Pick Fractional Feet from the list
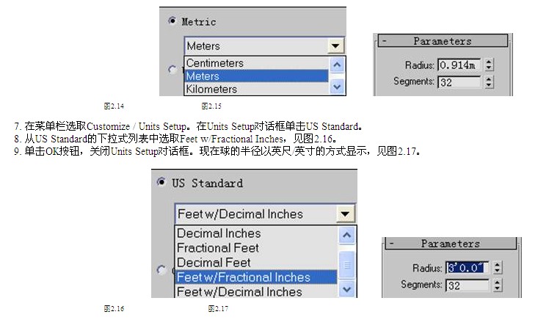Image resolution: width=538 pixels, height=331 pixels. click(x=218, y=248)
